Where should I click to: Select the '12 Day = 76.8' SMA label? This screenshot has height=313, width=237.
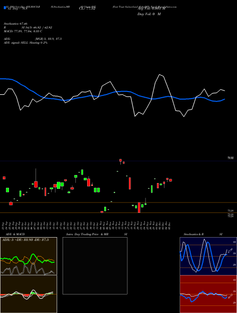click(17, 9)
